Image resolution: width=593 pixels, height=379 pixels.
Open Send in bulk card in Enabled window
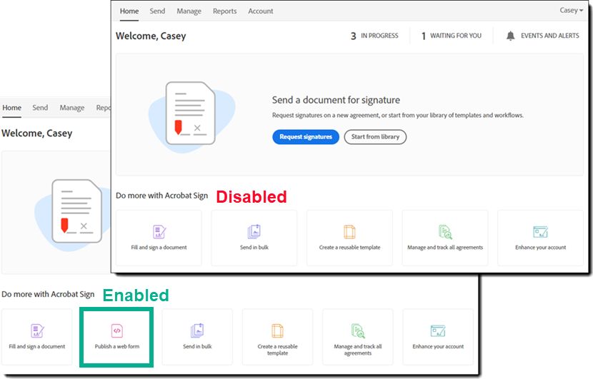pyautogui.click(x=197, y=337)
